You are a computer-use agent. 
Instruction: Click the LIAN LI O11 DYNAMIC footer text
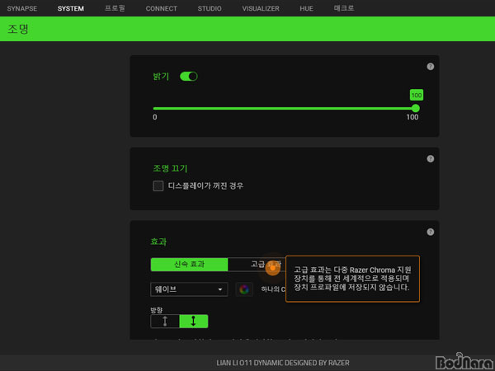tap(283, 363)
